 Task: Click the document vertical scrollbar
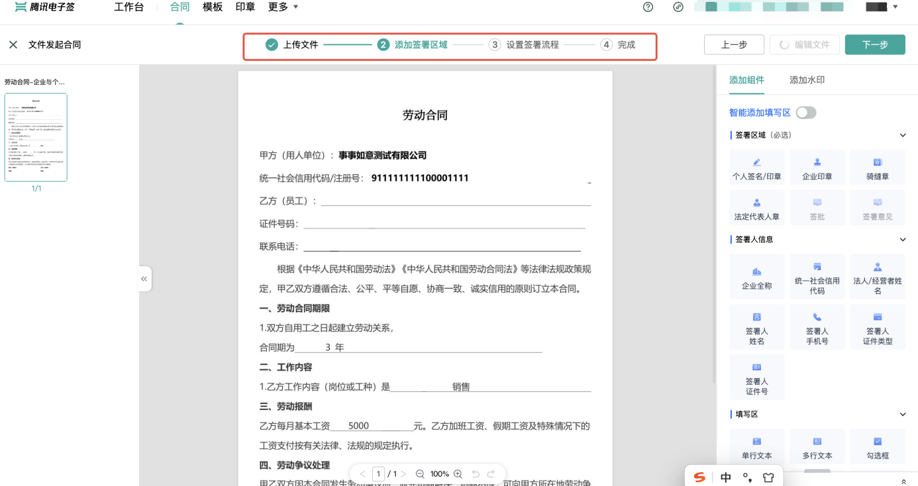[x=713, y=225]
